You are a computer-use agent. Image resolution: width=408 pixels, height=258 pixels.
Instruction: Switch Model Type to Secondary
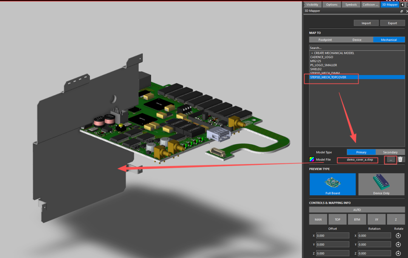click(390, 152)
